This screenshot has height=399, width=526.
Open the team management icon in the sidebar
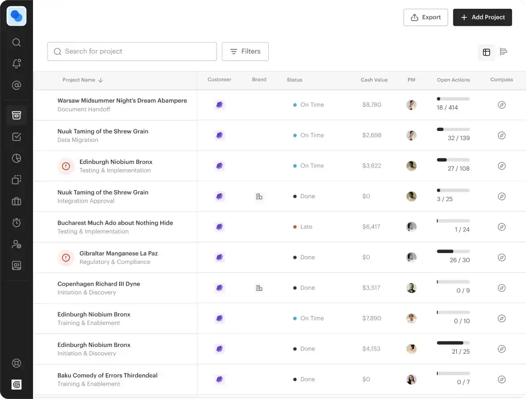tap(16, 244)
